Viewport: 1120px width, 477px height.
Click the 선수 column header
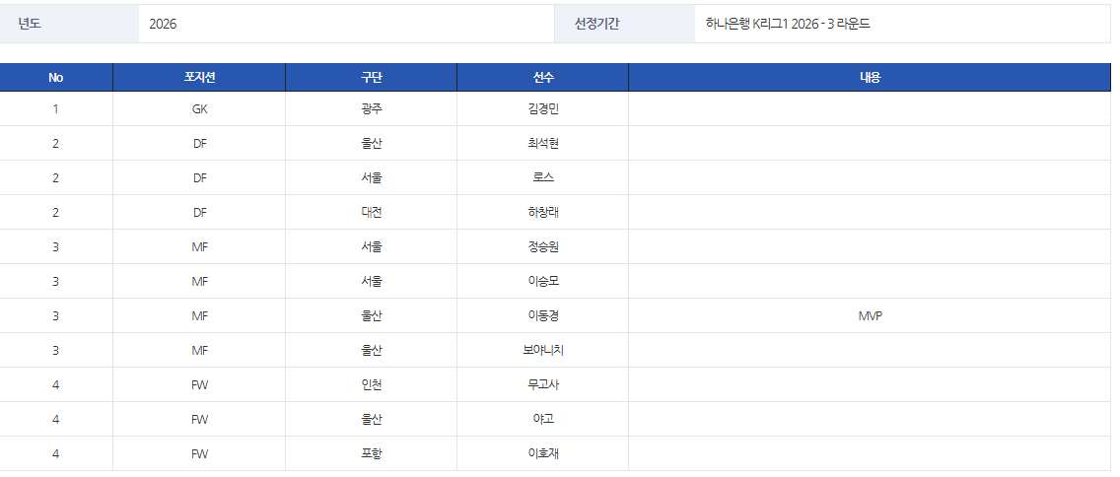(x=543, y=78)
